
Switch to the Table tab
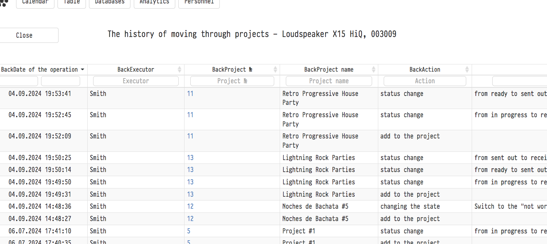pyautogui.click(x=72, y=3)
